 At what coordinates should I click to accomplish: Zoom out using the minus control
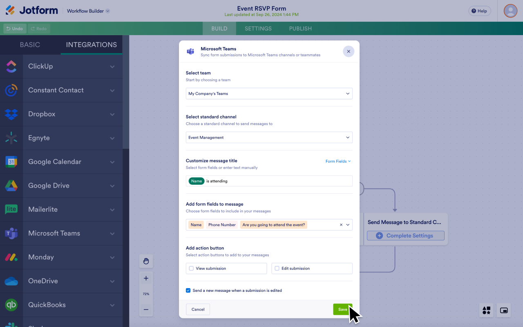click(x=146, y=310)
